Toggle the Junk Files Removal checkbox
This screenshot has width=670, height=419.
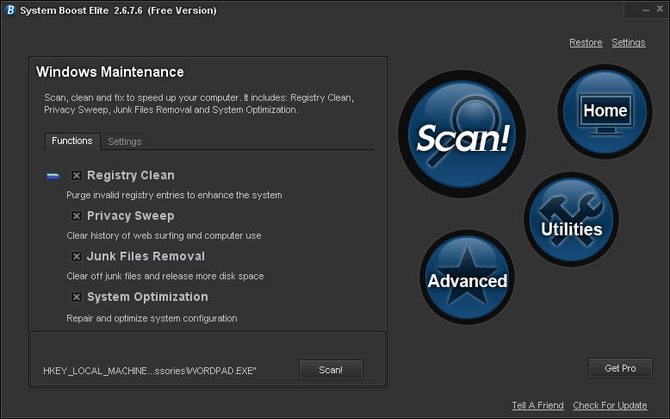(77, 256)
